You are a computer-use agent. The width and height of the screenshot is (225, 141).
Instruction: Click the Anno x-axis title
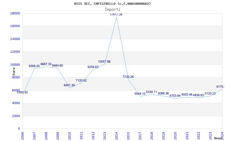[218, 138]
